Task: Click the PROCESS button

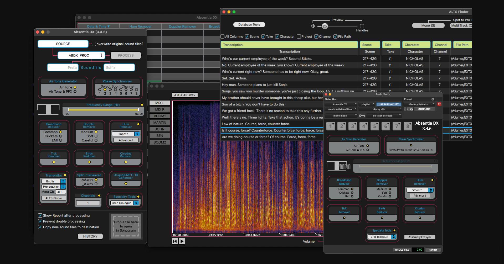Action: pos(126,55)
